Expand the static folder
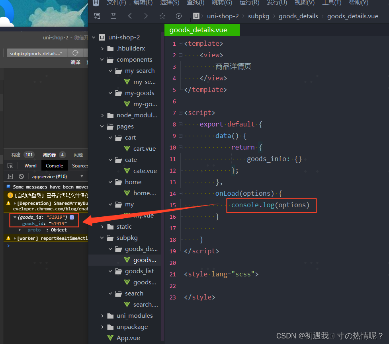 click(x=102, y=227)
